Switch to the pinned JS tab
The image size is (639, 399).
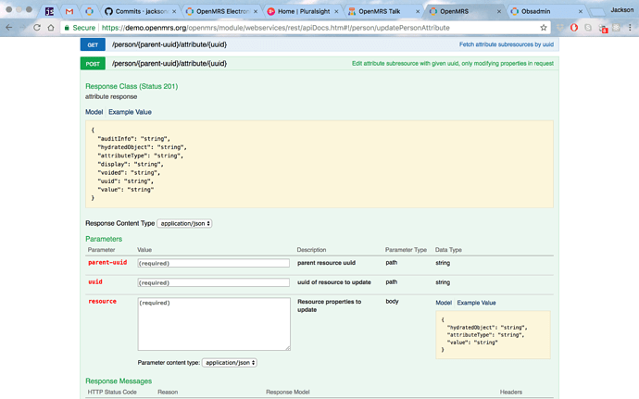[x=49, y=11]
